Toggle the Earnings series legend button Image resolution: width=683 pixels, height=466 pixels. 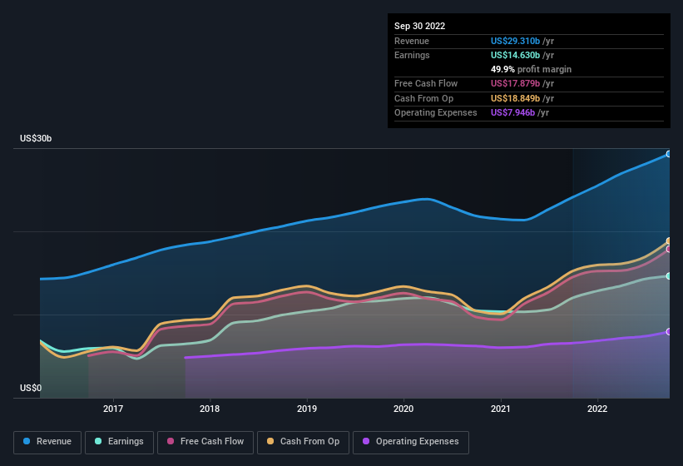(119, 442)
